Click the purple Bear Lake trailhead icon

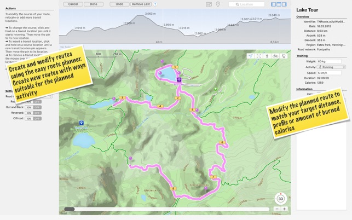179,80
